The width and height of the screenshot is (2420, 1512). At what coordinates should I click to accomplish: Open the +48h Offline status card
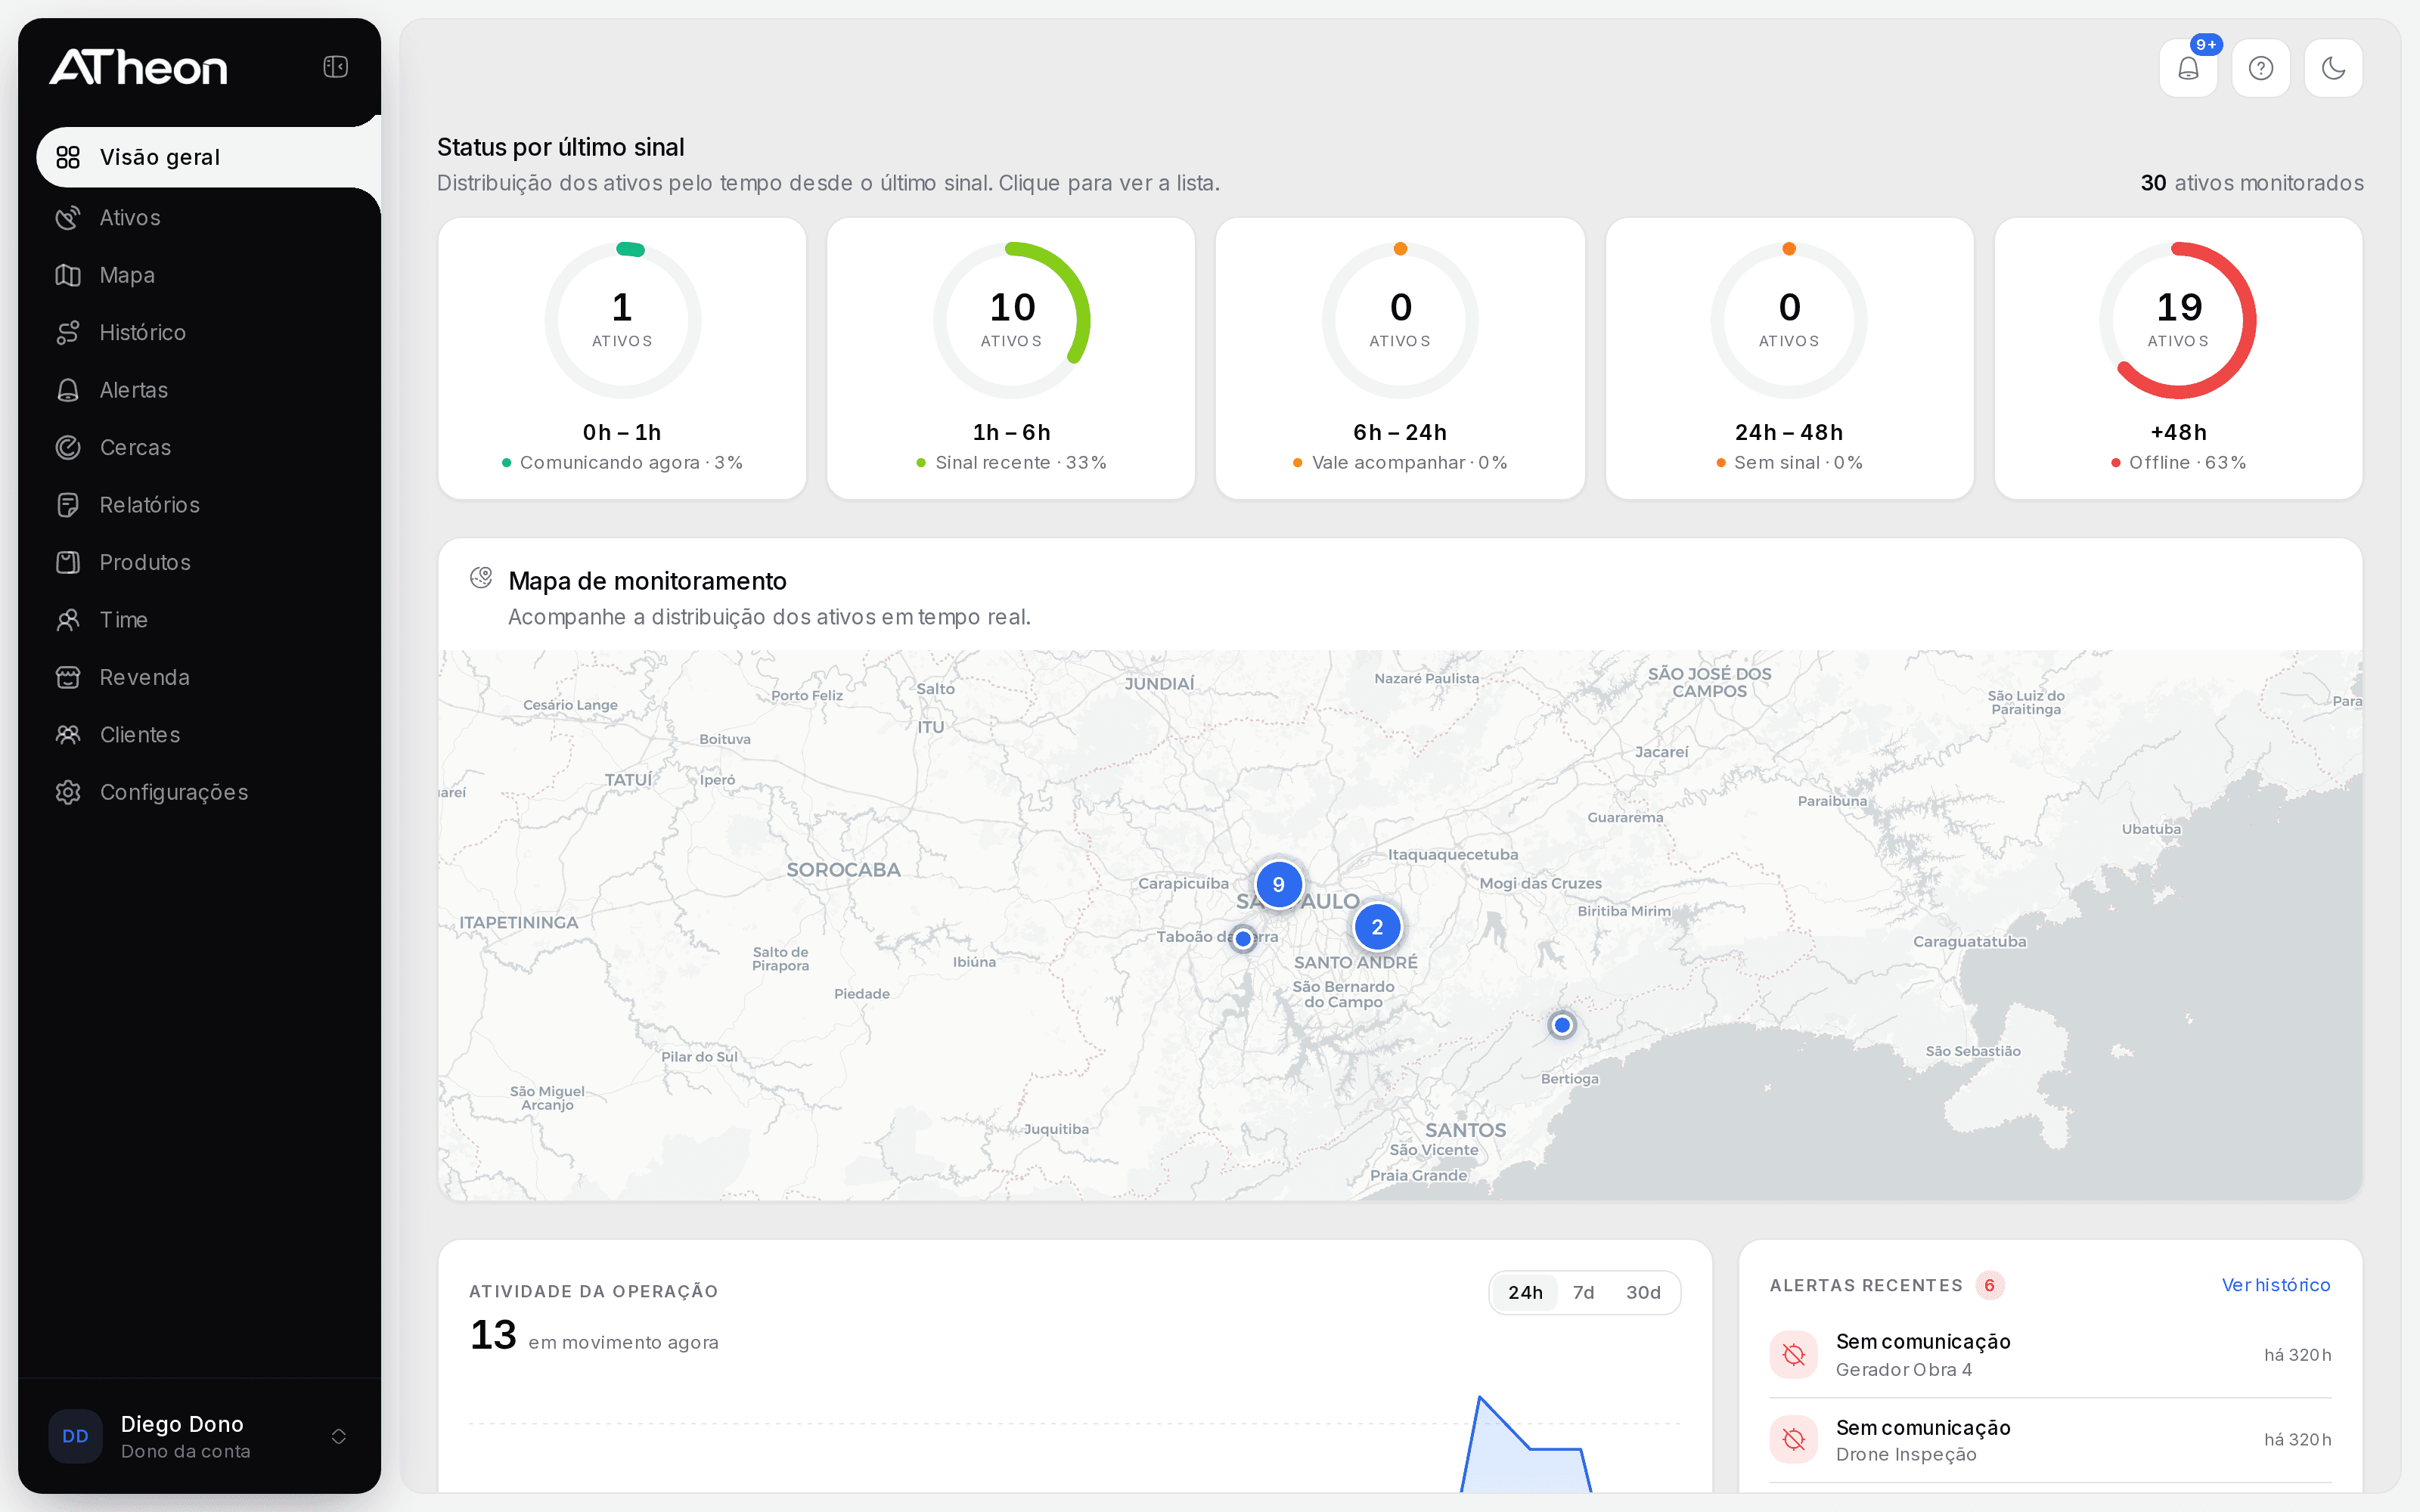[2178, 358]
